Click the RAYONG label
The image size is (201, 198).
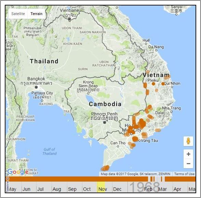(46, 104)
